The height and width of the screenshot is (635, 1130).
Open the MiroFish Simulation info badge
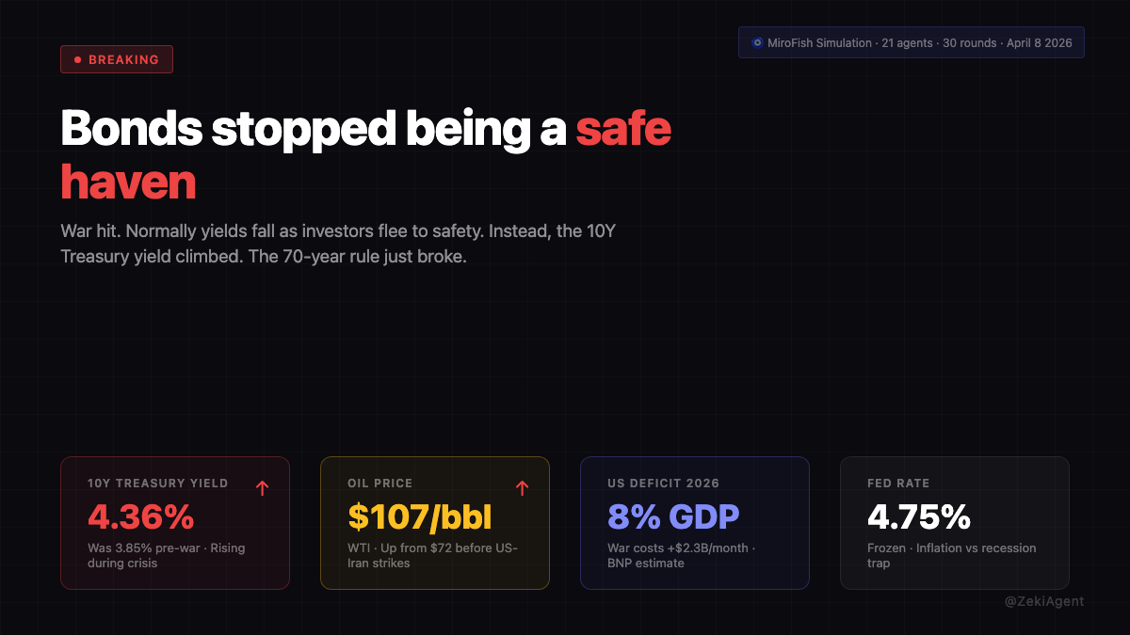coord(912,43)
